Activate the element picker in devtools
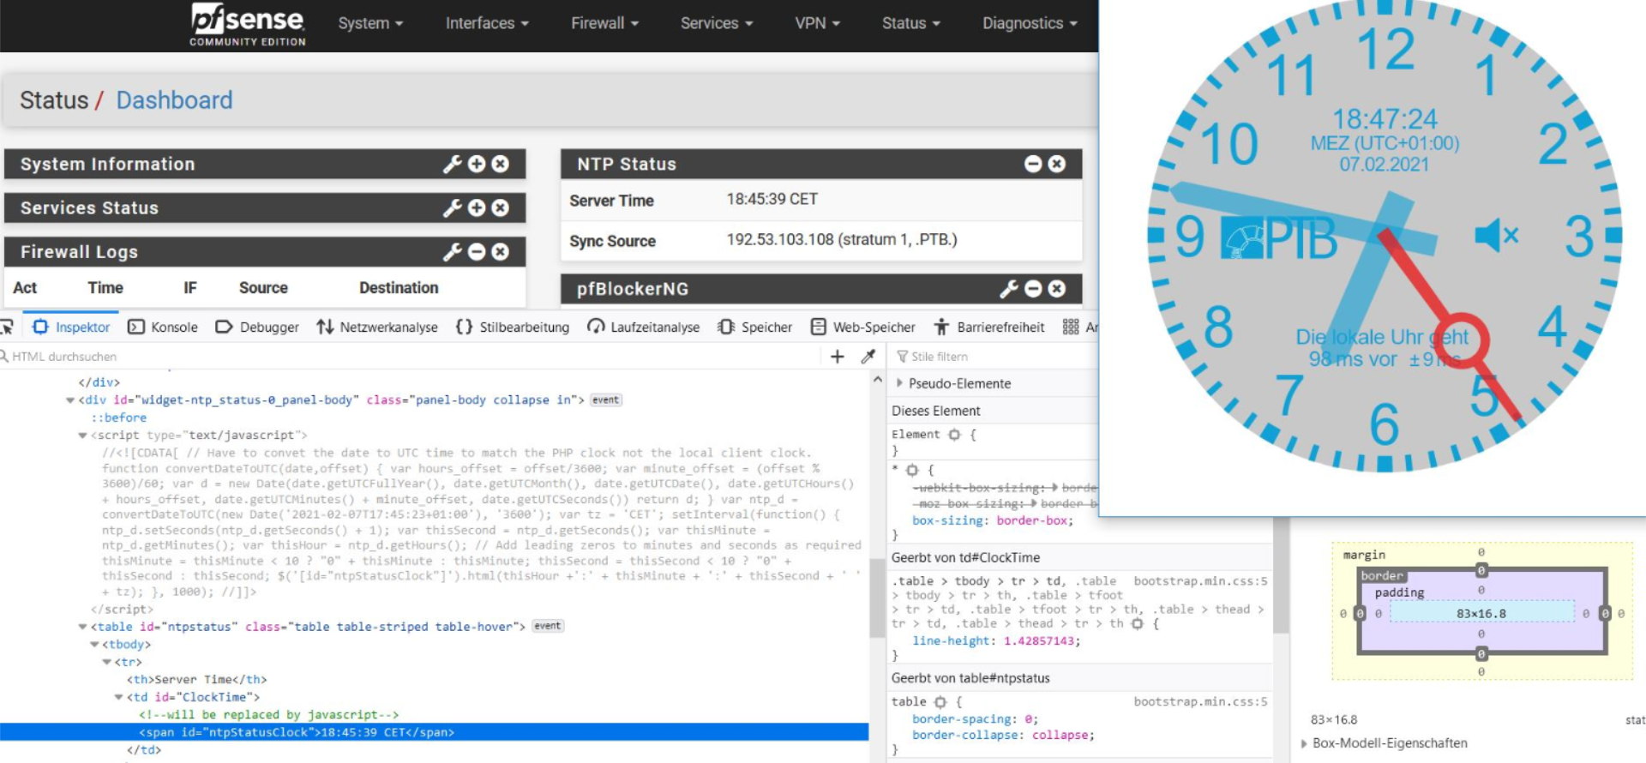This screenshot has width=1646, height=763. point(7,327)
